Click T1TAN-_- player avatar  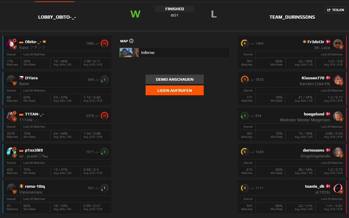[x=11, y=116]
